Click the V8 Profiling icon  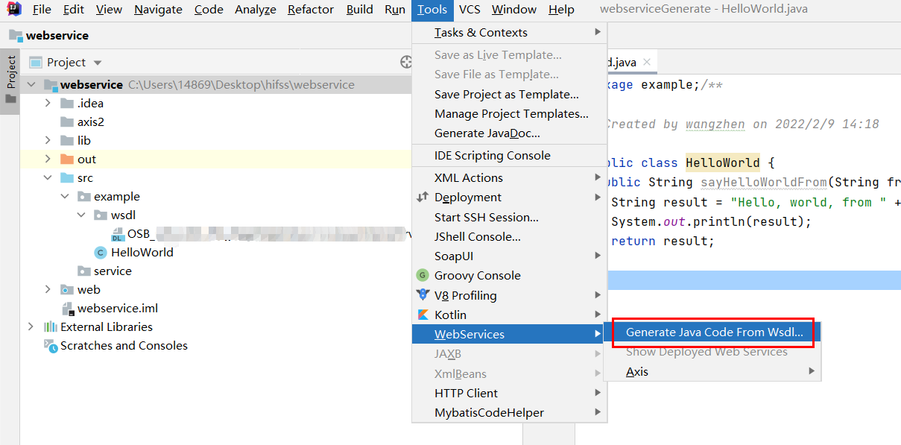tap(423, 295)
